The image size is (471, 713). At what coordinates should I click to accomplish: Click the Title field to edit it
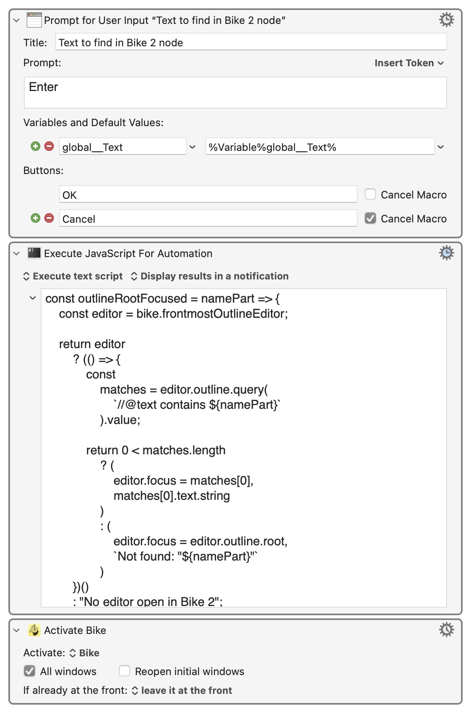click(251, 42)
